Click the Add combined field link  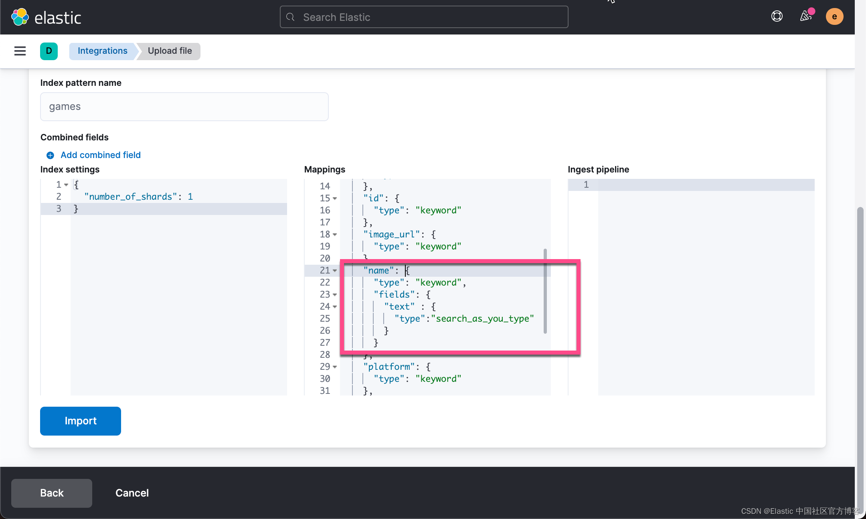100,155
